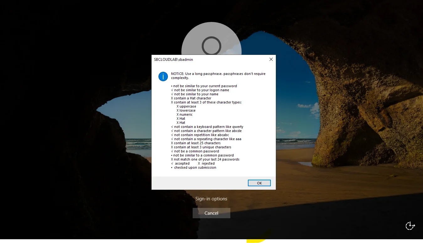Click the SBCLOUDLAB\sbadmin dialog title
The image size is (423, 243).
pyautogui.click(x=174, y=59)
